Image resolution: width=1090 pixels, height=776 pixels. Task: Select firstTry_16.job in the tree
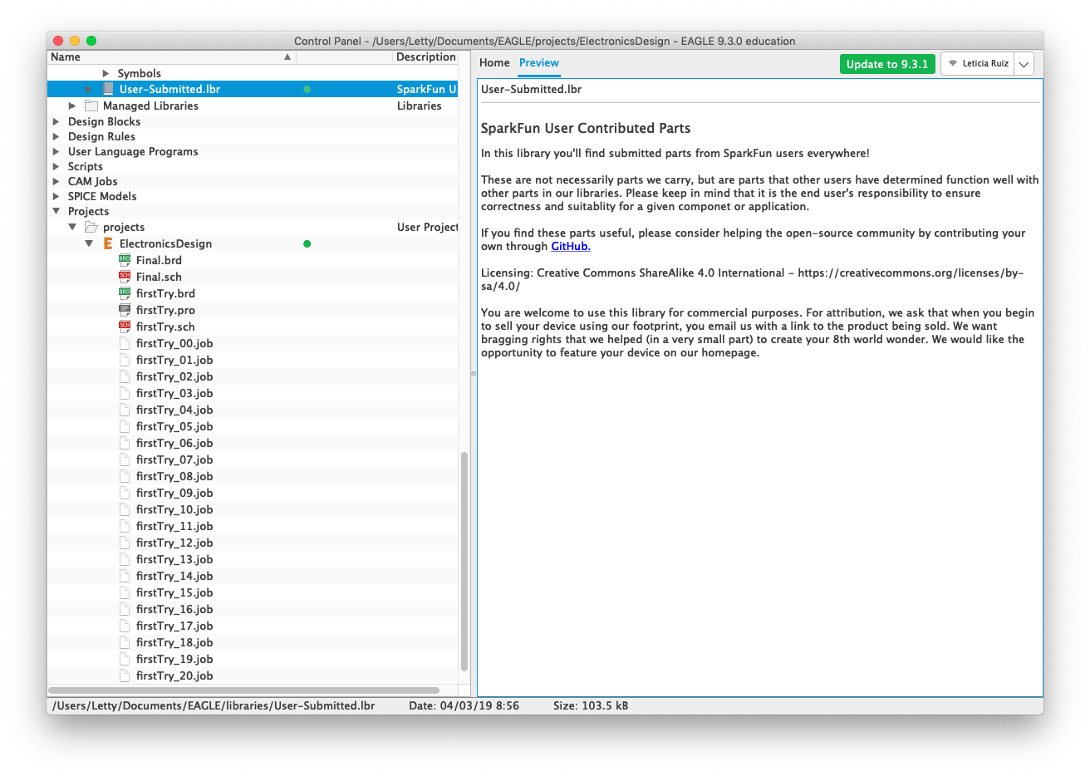(174, 609)
